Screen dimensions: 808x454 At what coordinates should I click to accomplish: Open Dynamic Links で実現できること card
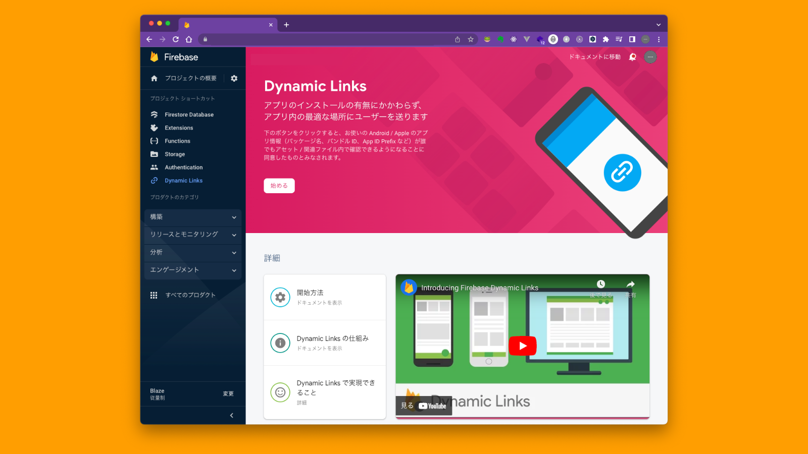coord(325,392)
